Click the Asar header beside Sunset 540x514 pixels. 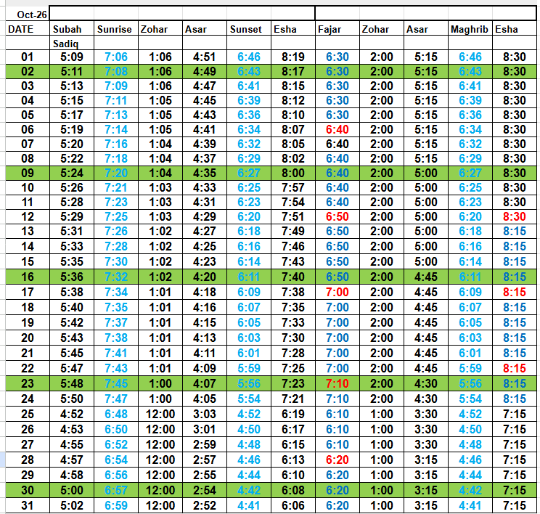pyautogui.click(x=205, y=29)
